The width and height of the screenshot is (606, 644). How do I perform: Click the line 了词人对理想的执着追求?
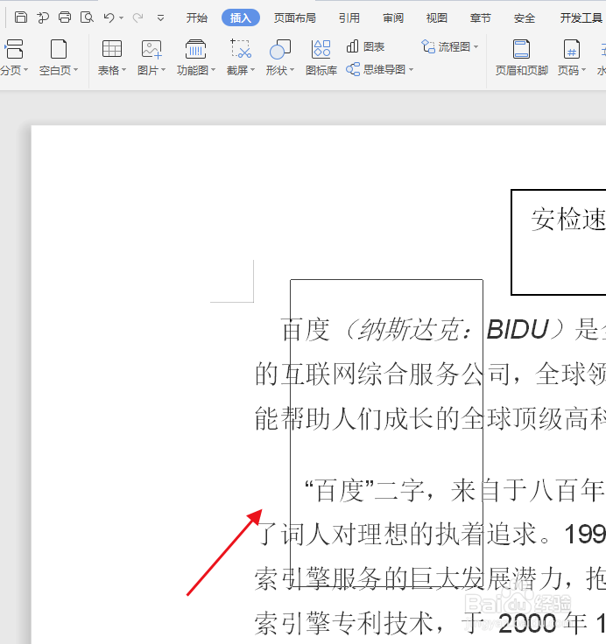pyautogui.click(x=395, y=535)
